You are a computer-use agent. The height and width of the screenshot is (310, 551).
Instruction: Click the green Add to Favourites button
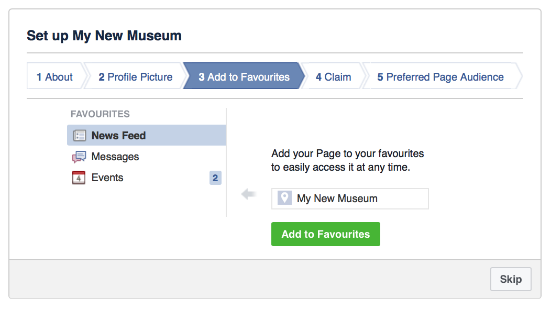tap(326, 234)
